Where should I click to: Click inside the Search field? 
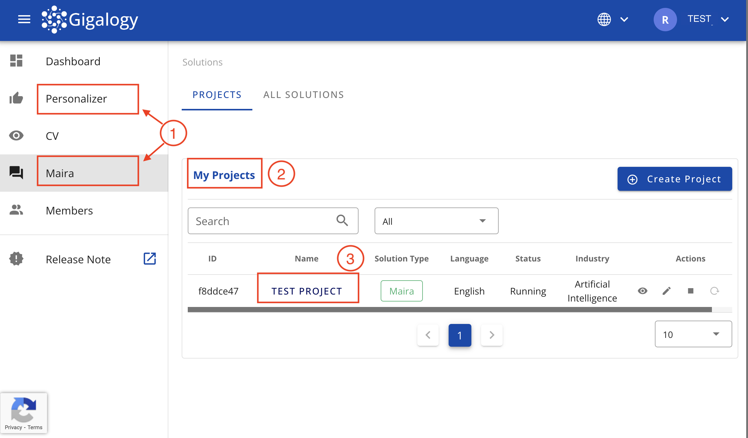point(261,221)
